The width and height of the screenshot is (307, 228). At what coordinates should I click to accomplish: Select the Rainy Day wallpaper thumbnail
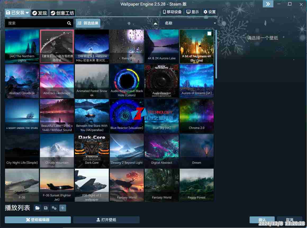coord(127,46)
